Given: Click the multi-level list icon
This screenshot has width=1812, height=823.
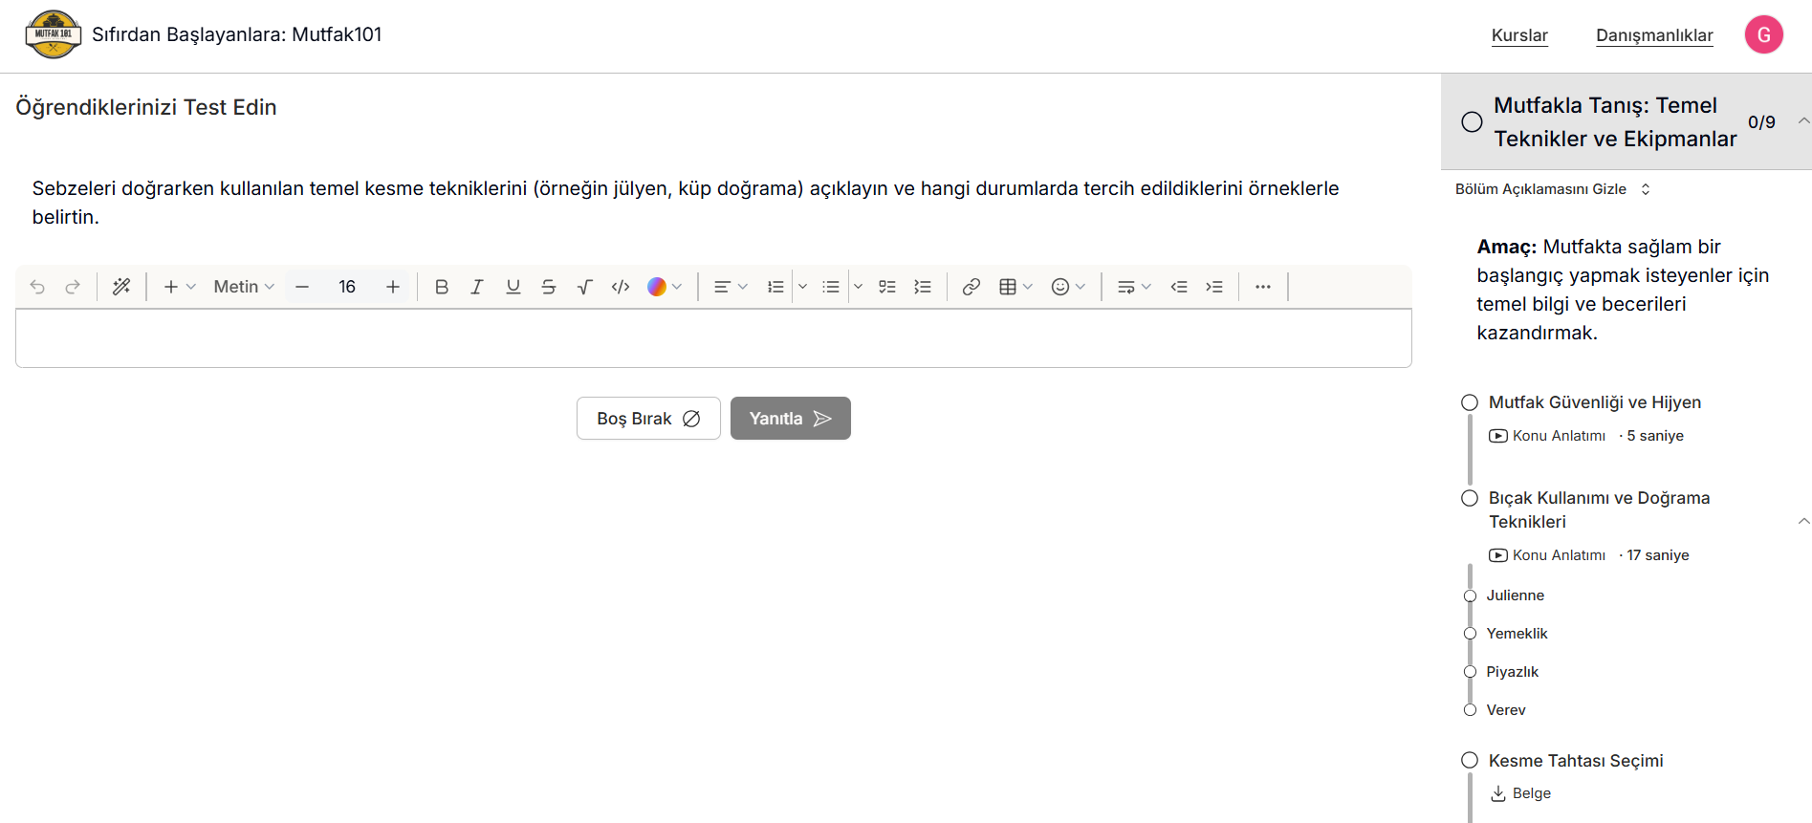Looking at the screenshot, I should click(923, 287).
